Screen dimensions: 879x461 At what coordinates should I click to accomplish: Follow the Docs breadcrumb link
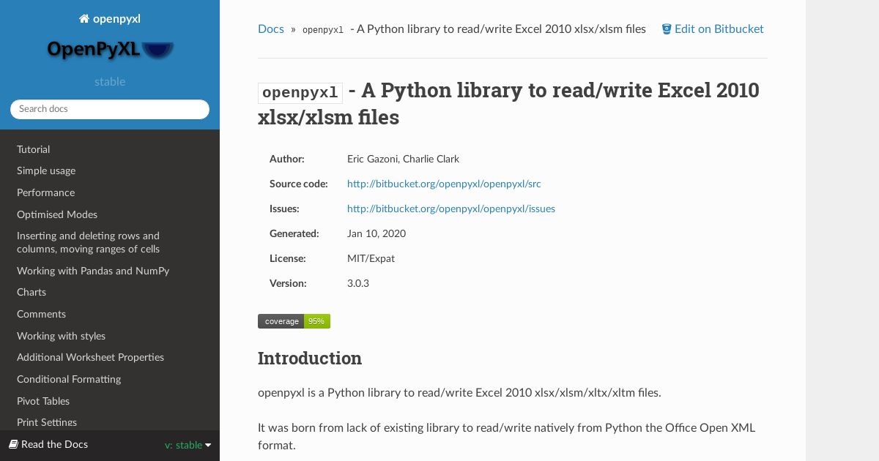pyautogui.click(x=271, y=29)
